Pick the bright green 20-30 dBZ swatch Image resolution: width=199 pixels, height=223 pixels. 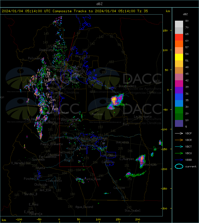179,110
